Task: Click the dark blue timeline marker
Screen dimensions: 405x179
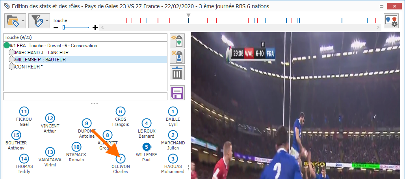Action: coord(188,20)
